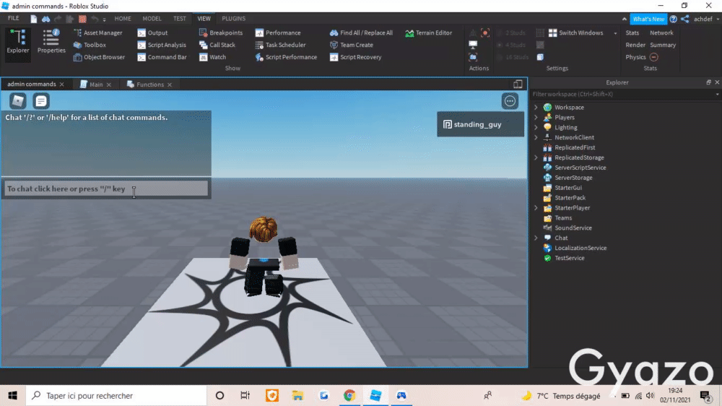This screenshot has width=722, height=406.
Task: Expand the NetworkClient tree node
Action: pos(536,137)
